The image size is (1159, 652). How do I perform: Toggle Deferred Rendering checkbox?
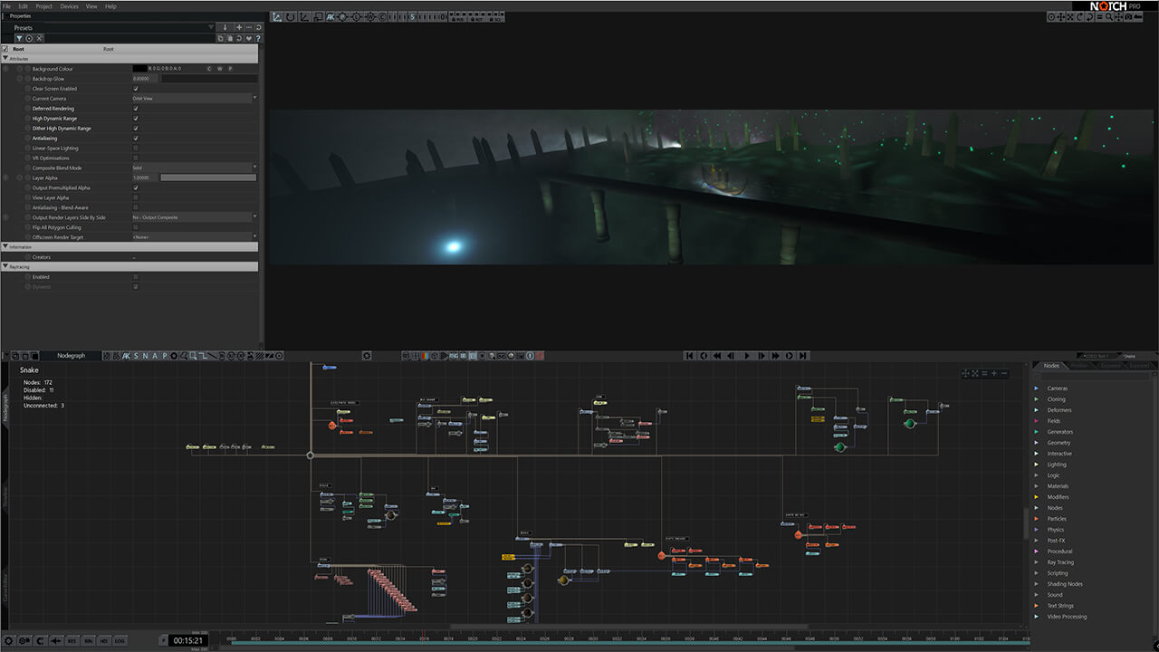pyautogui.click(x=136, y=109)
